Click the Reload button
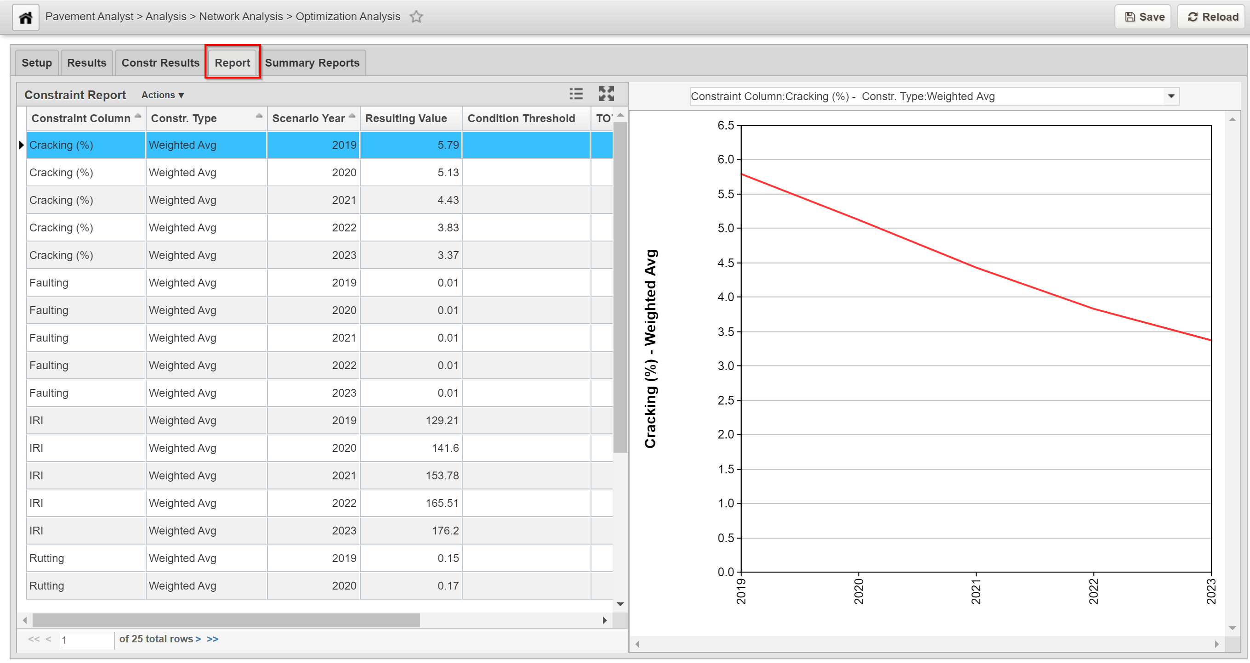Screen dimensions: 1250x663 [1212, 17]
